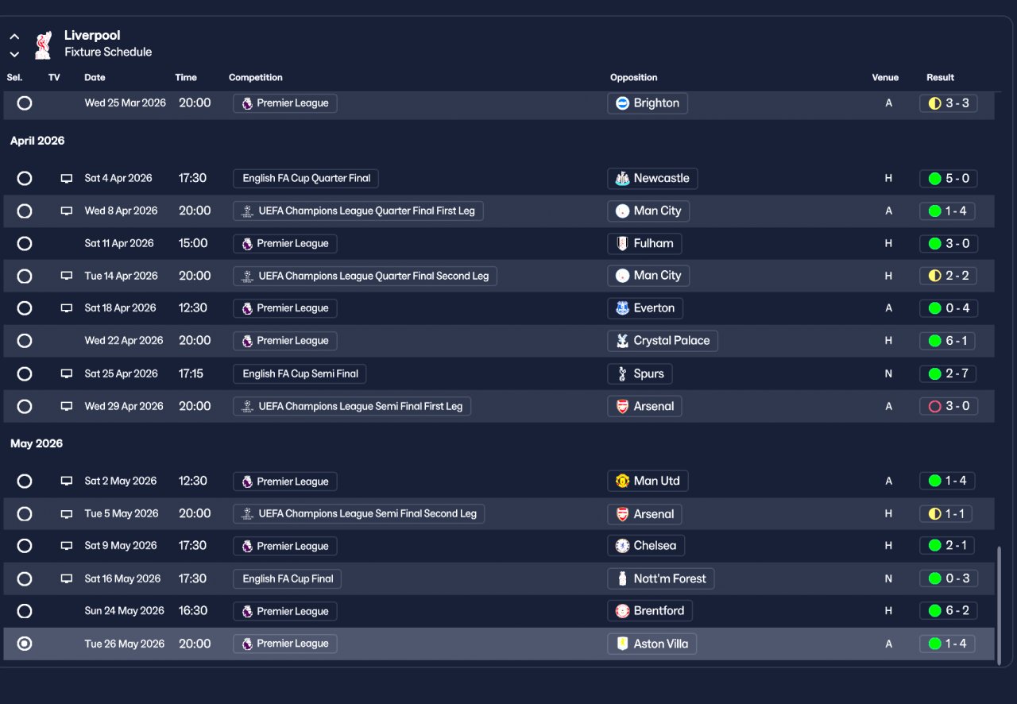
Task: Open Champions League Quarter Final Second Leg
Action: point(365,277)
